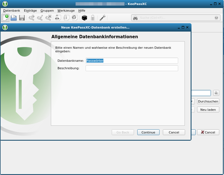Click inside the Beschreibung input field

point(132,68)
